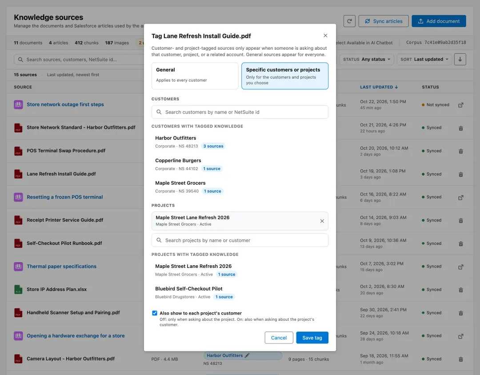The height and width of the screenshot is (375, 480).
Task: Delete Lane Refresh Install Guide document
Action: tap(460, 175)
